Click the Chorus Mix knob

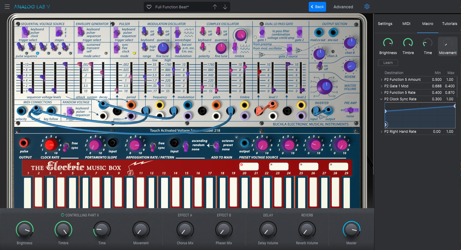click(x=185, y=230)
